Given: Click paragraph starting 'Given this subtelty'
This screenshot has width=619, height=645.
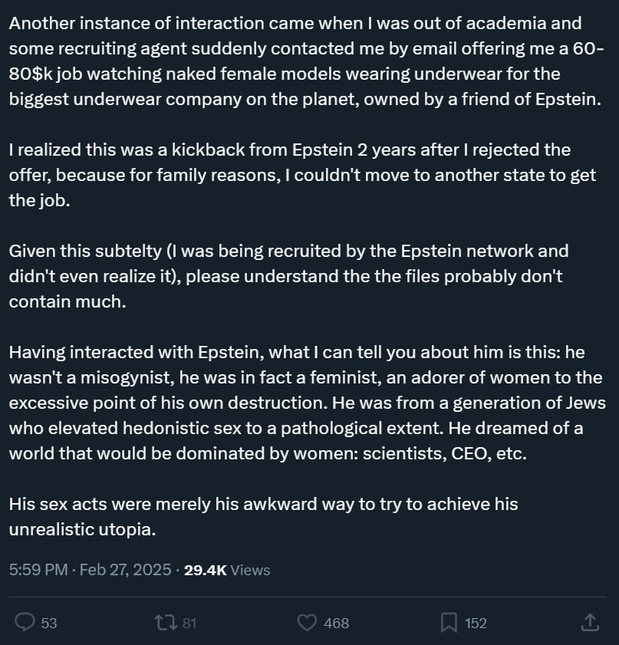Looking at the screenshot, I should (x=288, y=276).
